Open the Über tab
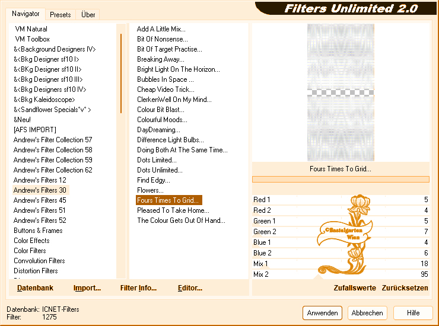The image size is (439, 326). click(x=88, y=15)
